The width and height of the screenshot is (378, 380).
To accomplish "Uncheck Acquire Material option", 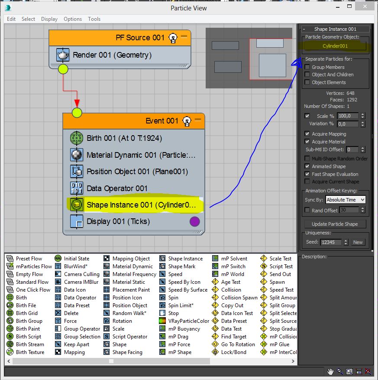I will click(x=307, y=142).
